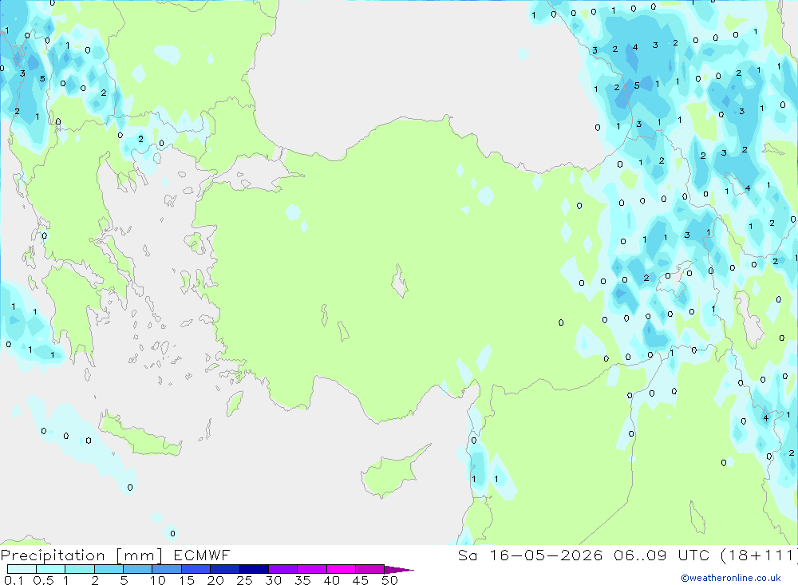The image size is (798, 585).
Task: Click the '45' legend scale value
Action: pos(361,580)
